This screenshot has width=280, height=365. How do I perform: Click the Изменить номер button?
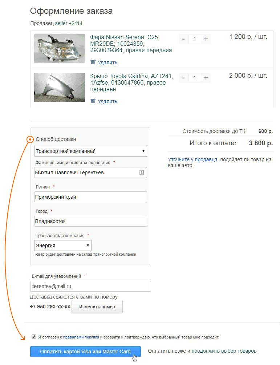pos(97,307)
